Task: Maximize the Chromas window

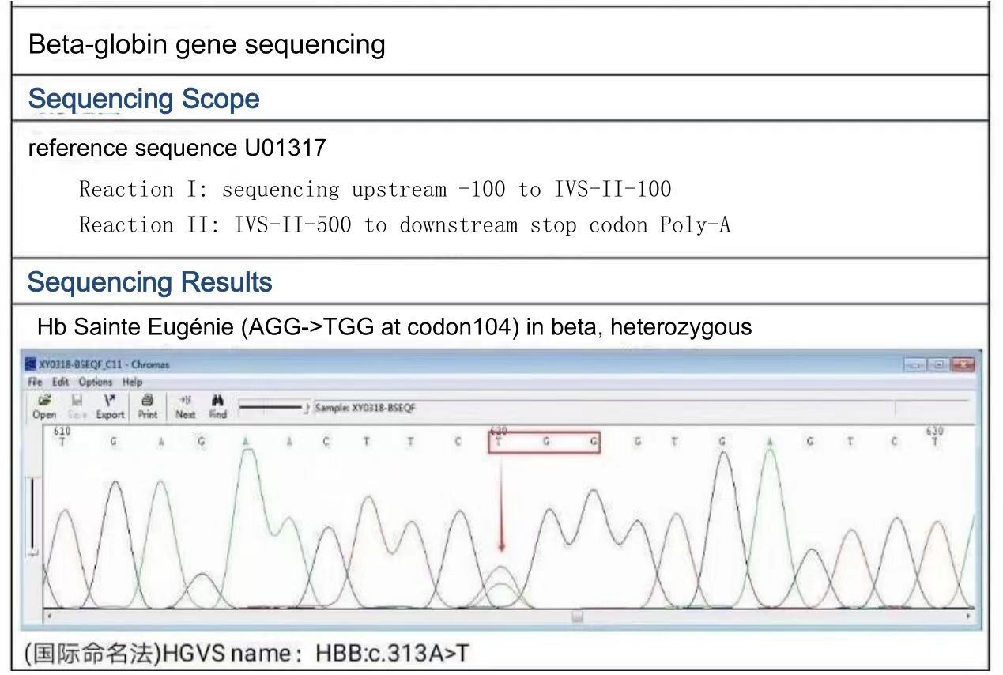Action: (x=938, y=364)
